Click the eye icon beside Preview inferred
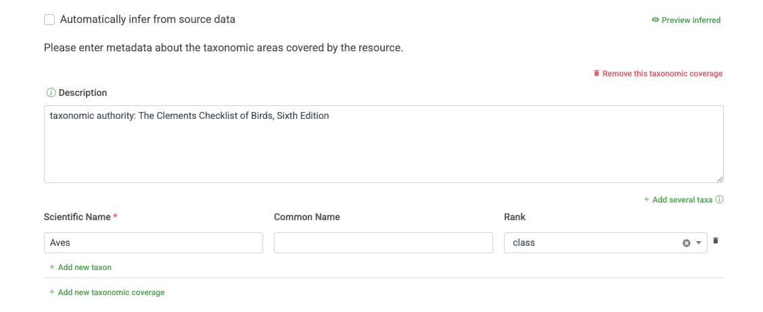 click(x=655, y=20)
